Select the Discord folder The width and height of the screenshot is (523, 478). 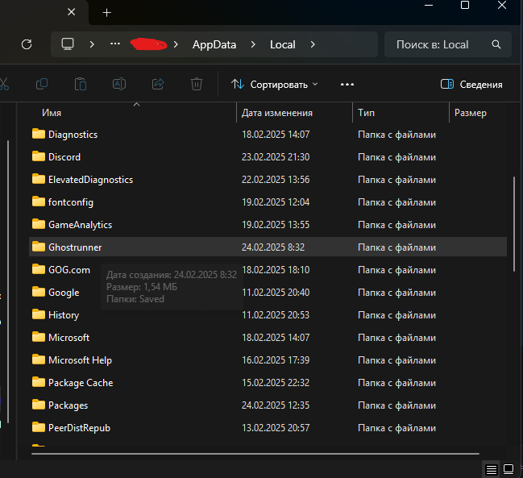coord(268,156)
